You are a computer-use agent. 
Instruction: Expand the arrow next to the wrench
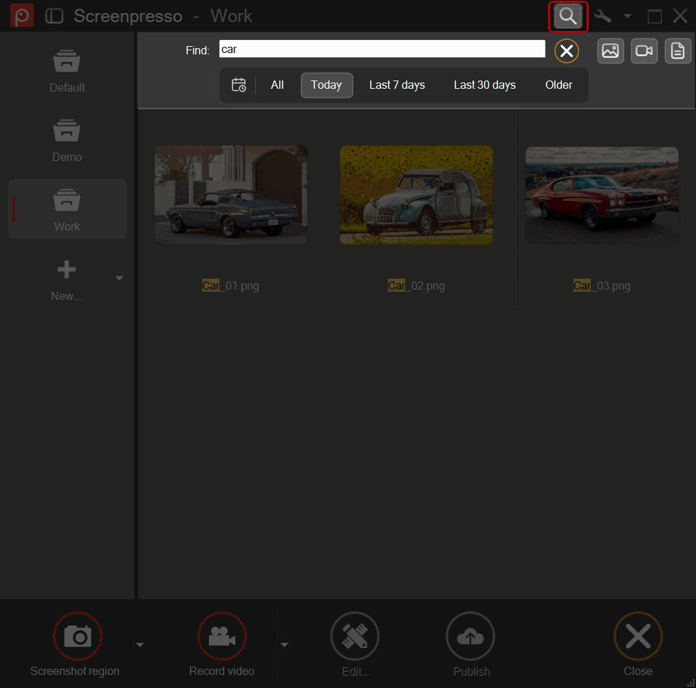(627, 17)
